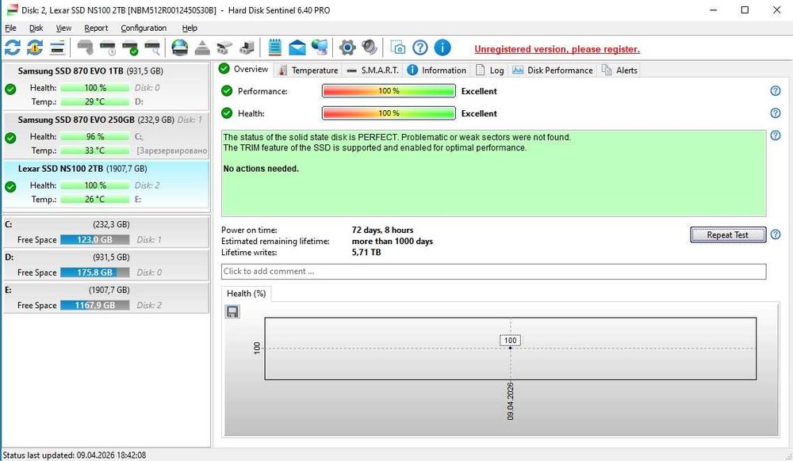Click the Repeat Test button
The height and width of the screenshot is (461, 793).
[x=728, y=234]
